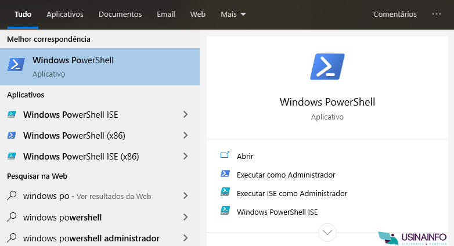Click the Windows PowerShell (x86) app icon
Viewport: 454px width, 246px height.
click(12, 135)
